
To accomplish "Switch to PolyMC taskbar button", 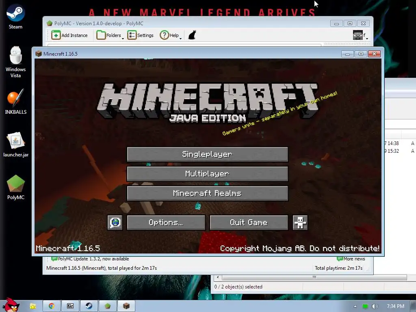I will (x=107, y=306).
